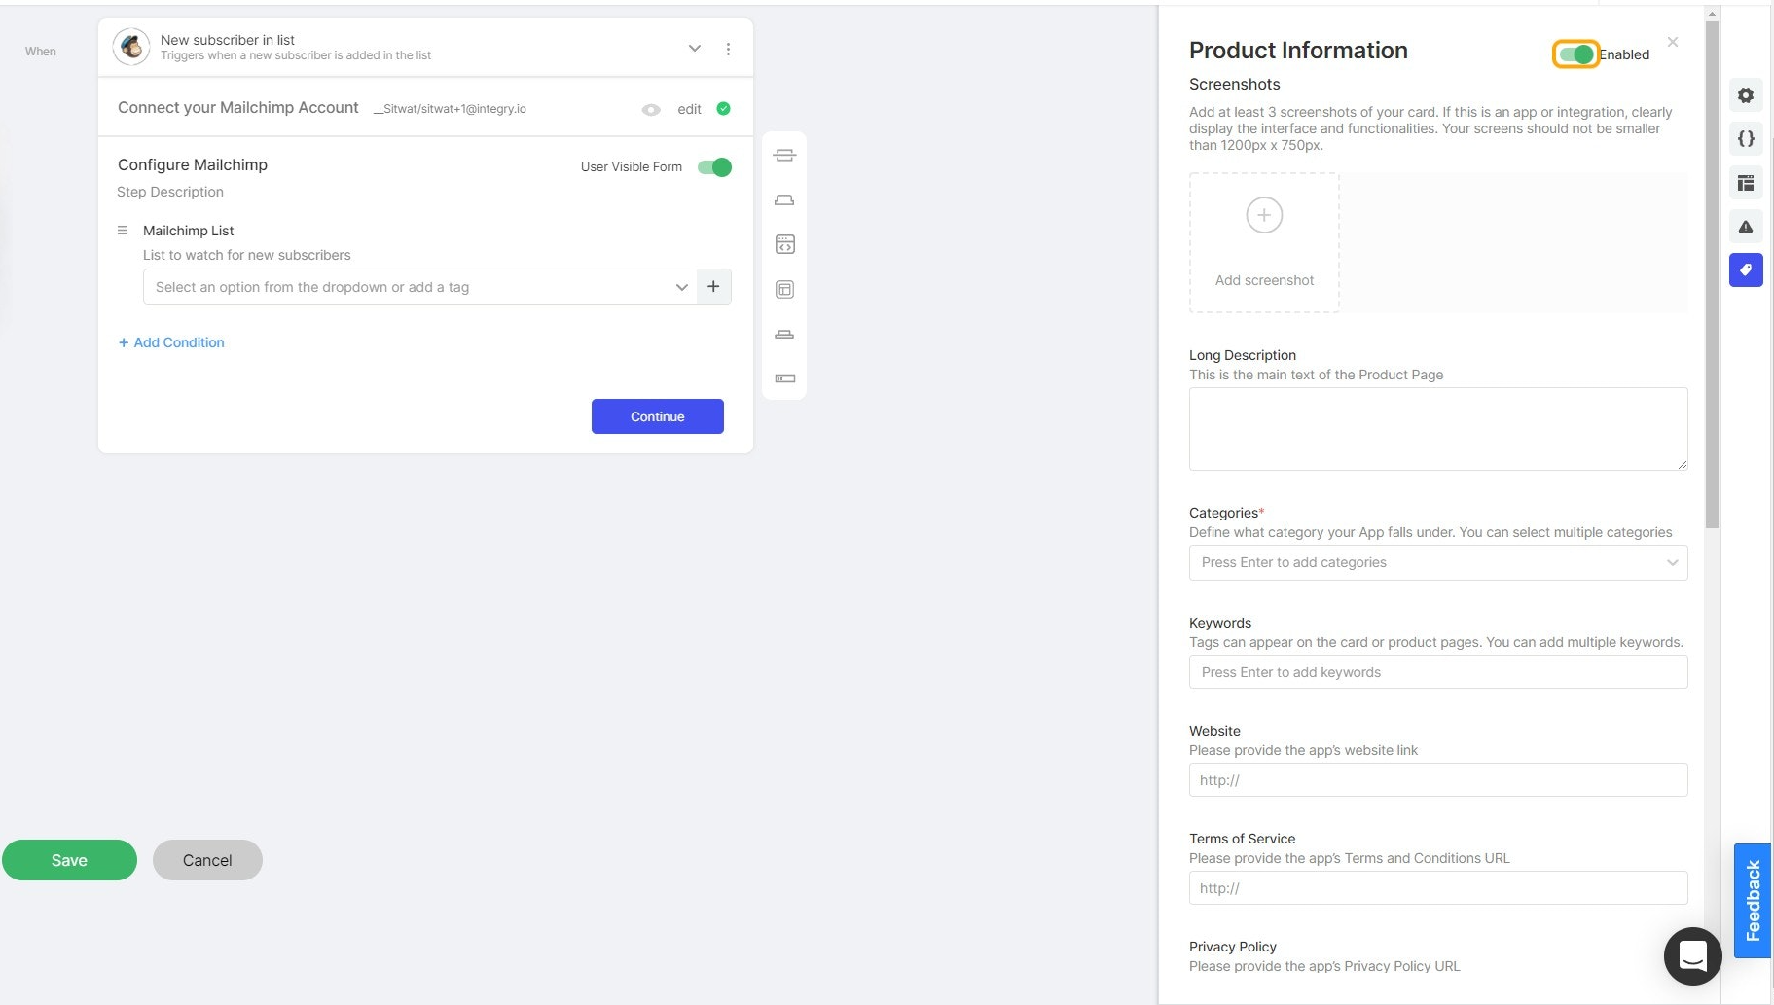Open the Categories dropdown
Viewport: 1774px width, 1005px height.
tap(1438, 562)
